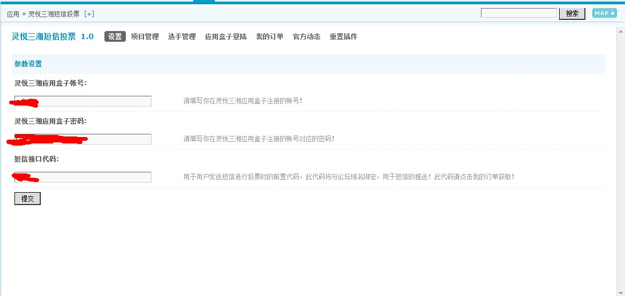
Task: Focus the top search input box
Action: [x=518, y=13]
